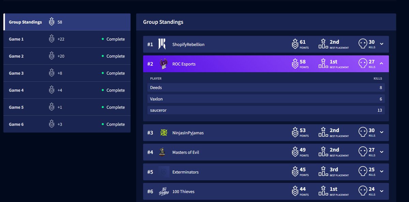Click the Vaxlon player row

pyautogui.click(x=266, y=99)
